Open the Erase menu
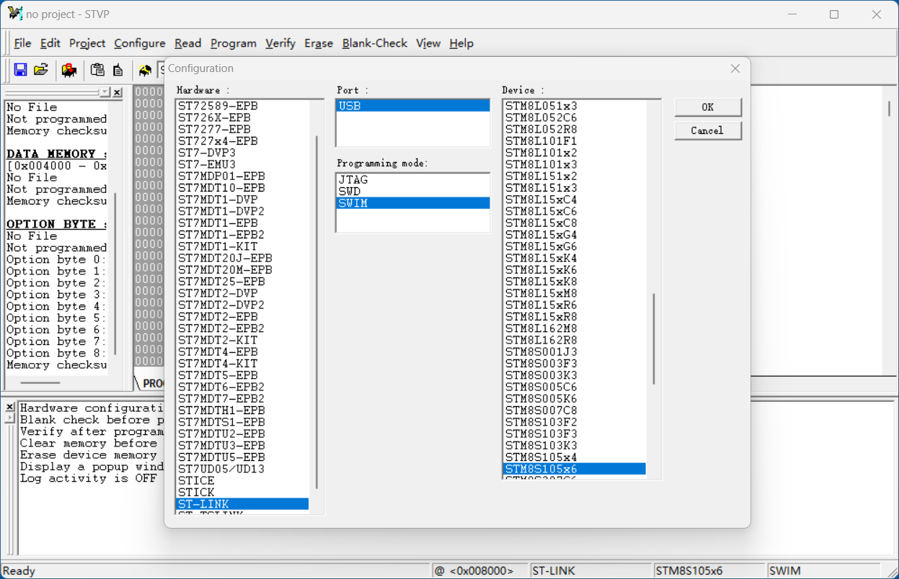The width and height of the screenshot is (899, 579). pyautogui.click(x=319, y=43)
